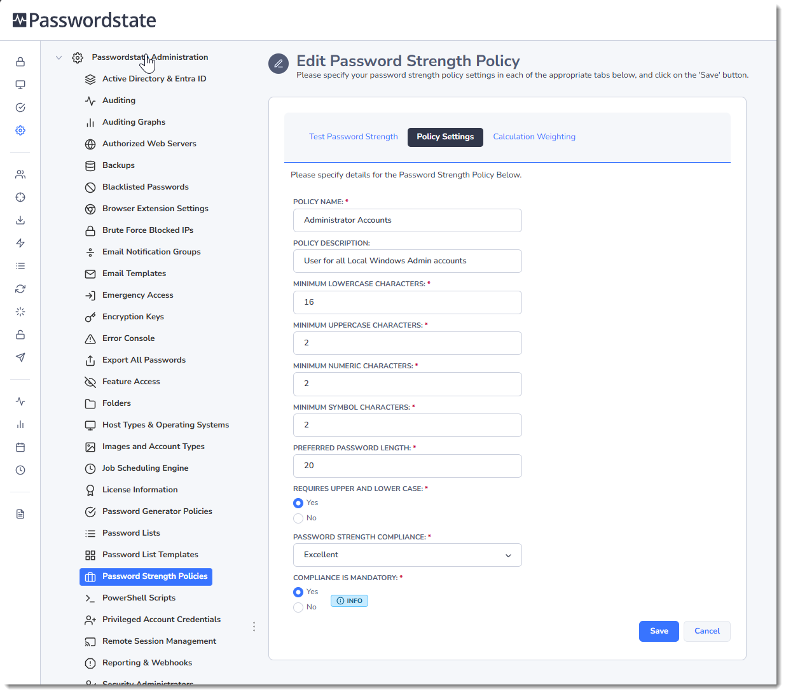Click the bar chart icon in the left strip
786x694 pixels.
click(20, 424)
